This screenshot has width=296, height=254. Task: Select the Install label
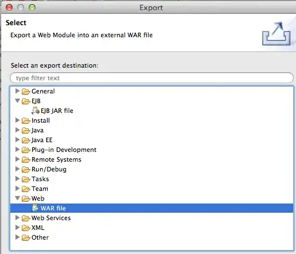pyautogui.click(x=41, y=120)
